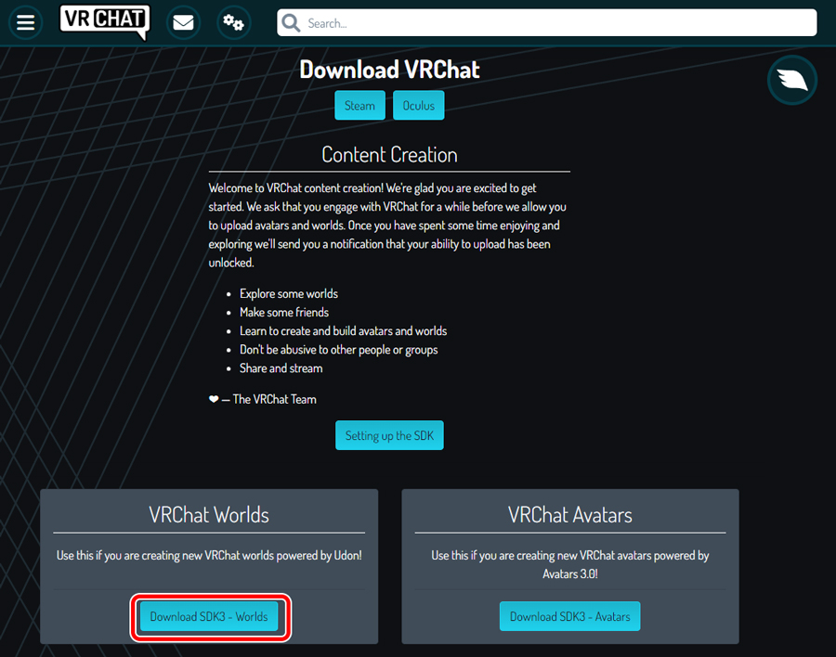836x657 pixels.
Task: Click the welcome paragraph text
Action: point(387,225)
